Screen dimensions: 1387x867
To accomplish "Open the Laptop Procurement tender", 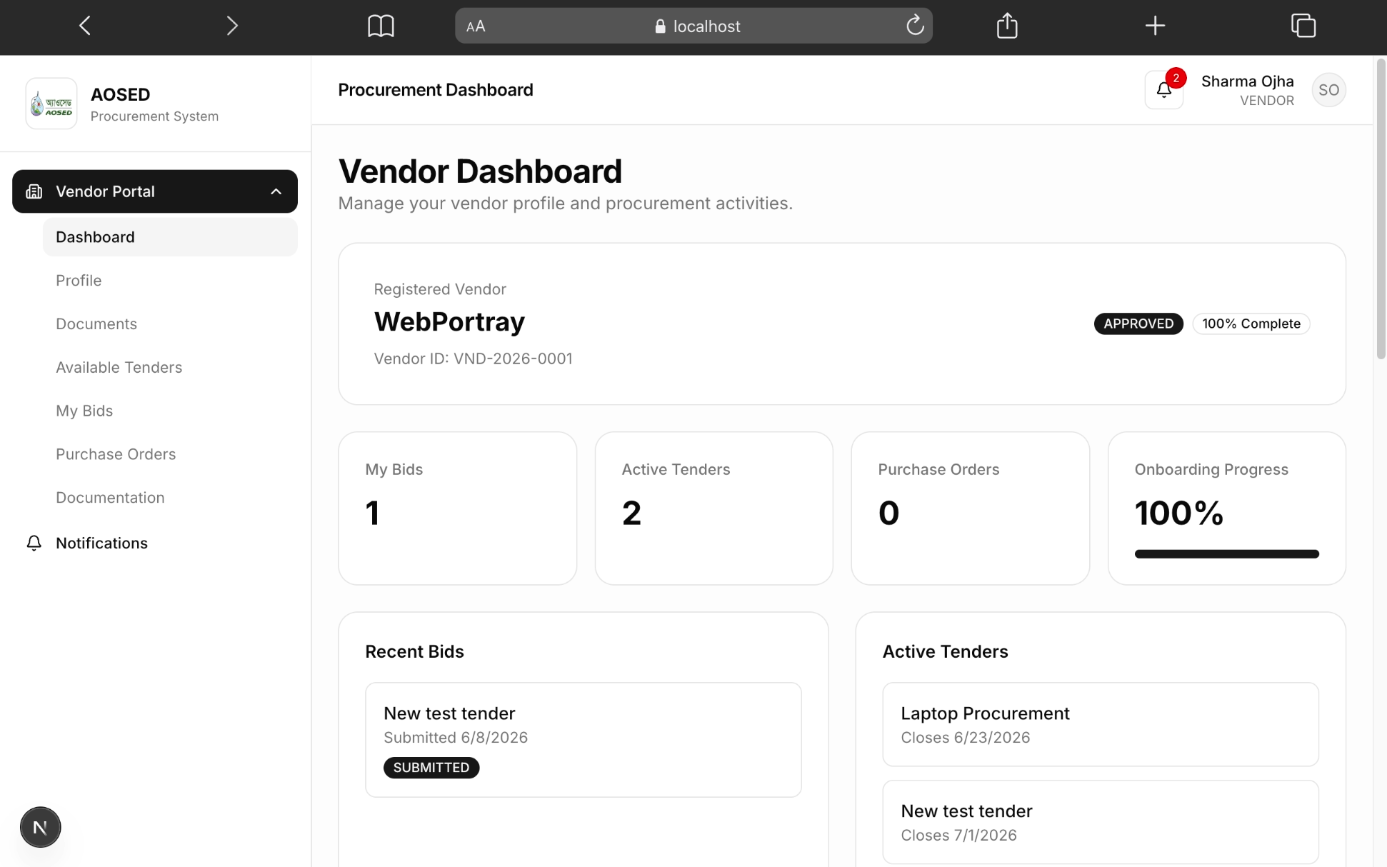I will 1101,725.
